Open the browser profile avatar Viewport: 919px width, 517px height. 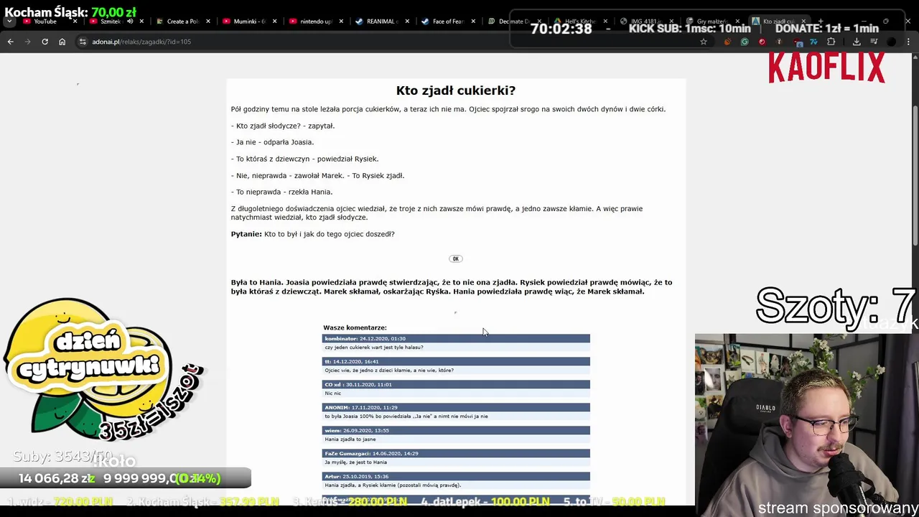892,42
